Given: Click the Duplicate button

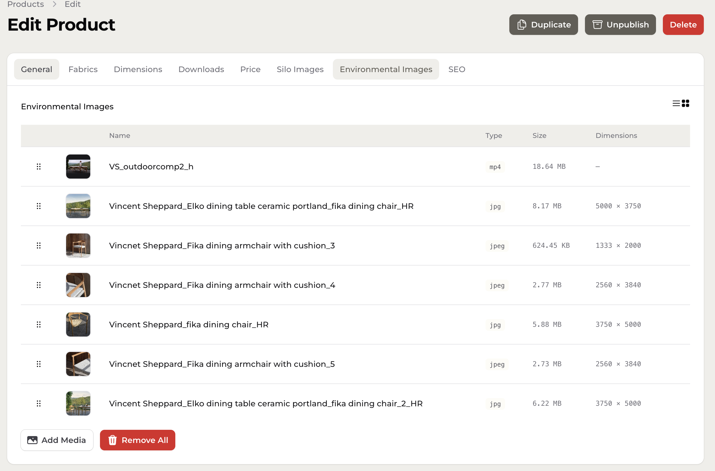Looking at the screenshot, I should [x=543, y=25].
